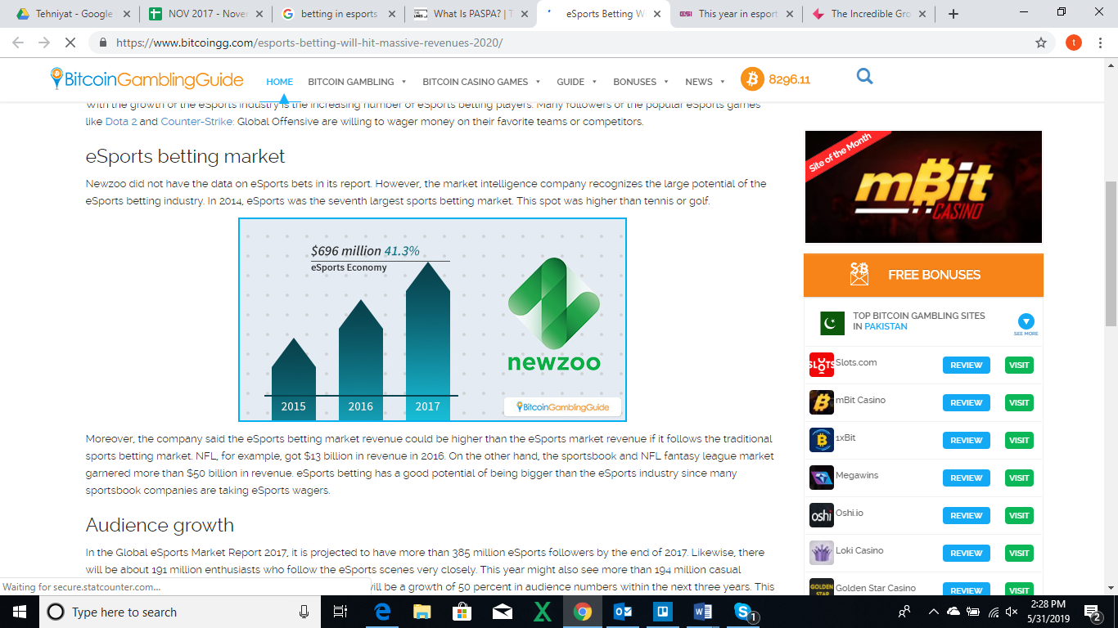Screen dimensions: 1118x628
Task: Click Review button for 1xBit
Action: [966, 441]
